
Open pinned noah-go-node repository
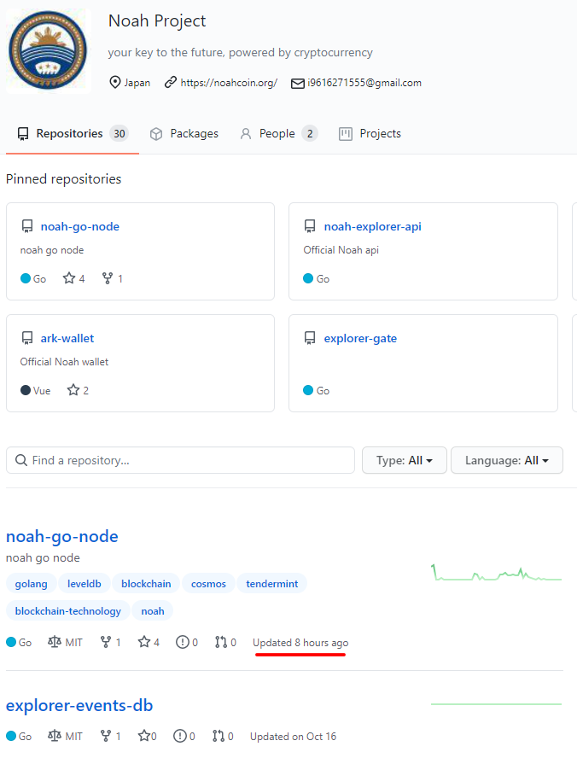pos(80,226)
